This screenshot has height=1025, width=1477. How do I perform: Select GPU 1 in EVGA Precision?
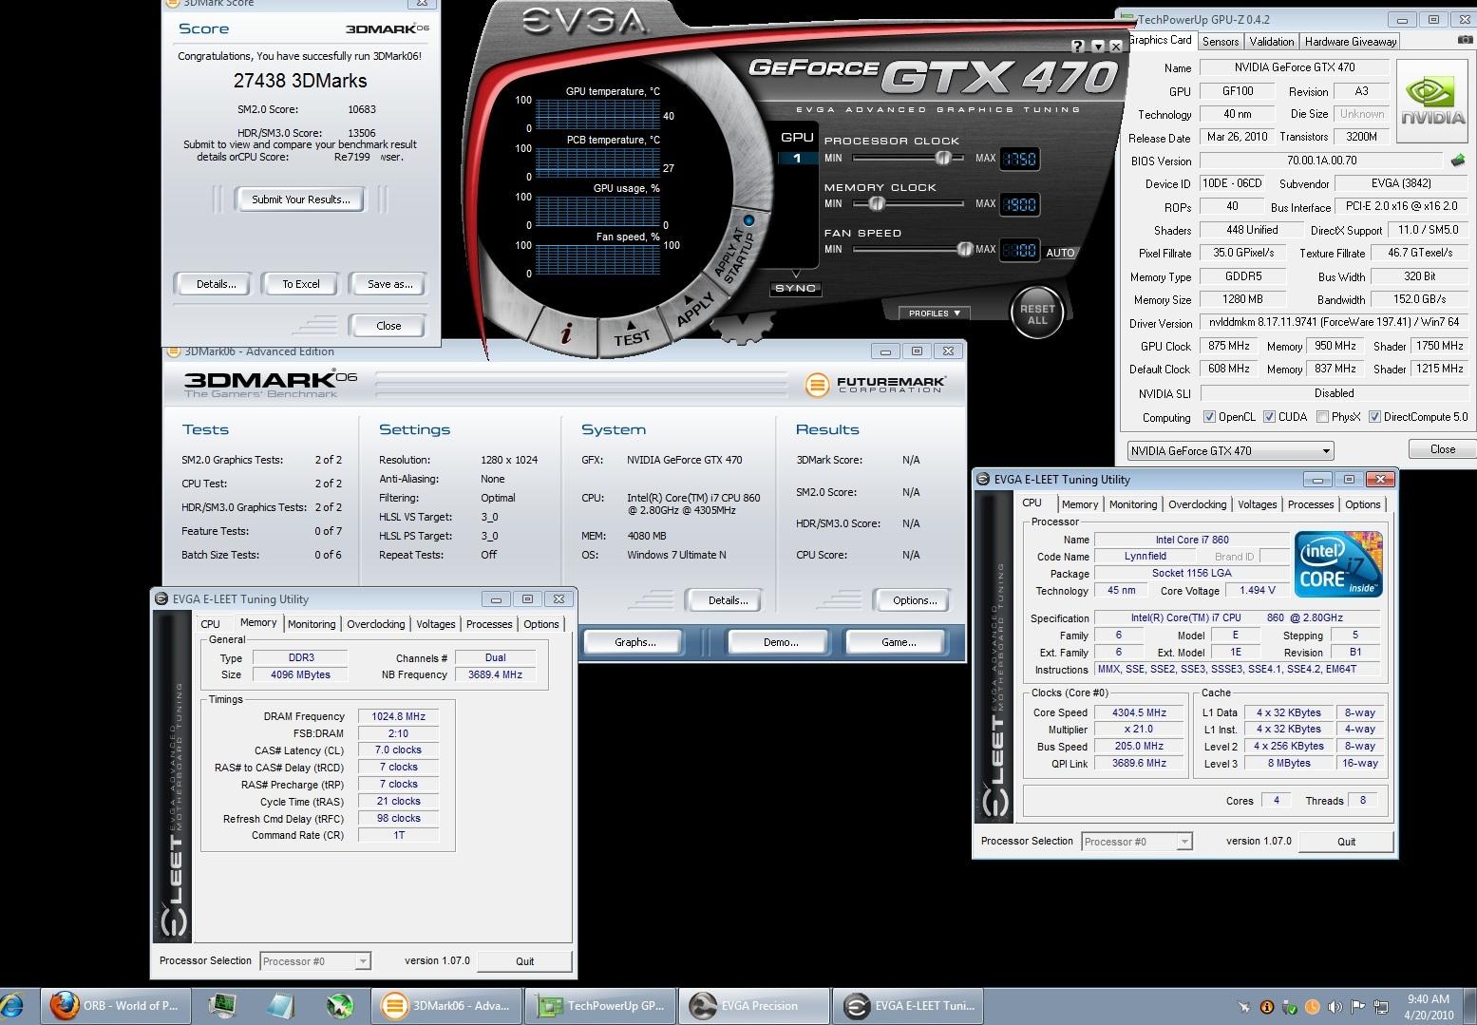797,158
